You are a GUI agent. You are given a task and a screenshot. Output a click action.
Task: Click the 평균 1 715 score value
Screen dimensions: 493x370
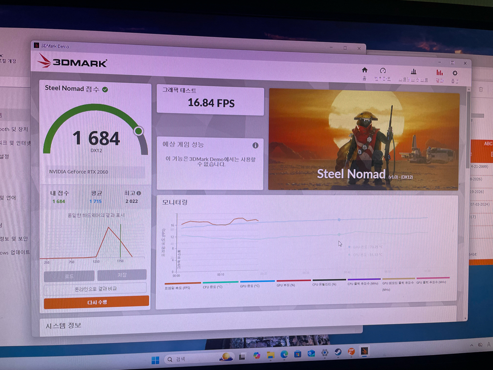coord(95,201)
